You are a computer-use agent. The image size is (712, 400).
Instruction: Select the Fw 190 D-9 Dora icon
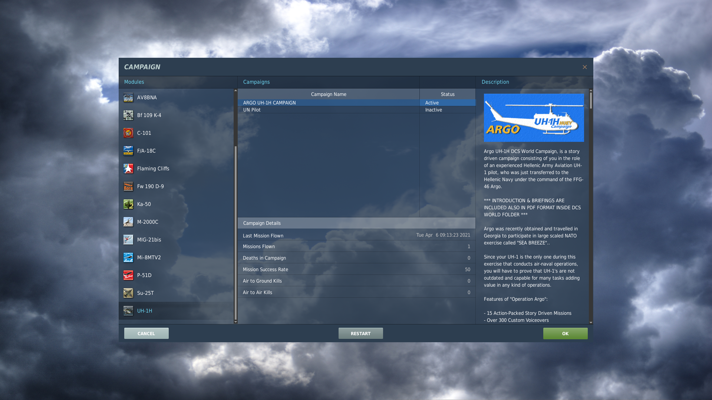128,186
